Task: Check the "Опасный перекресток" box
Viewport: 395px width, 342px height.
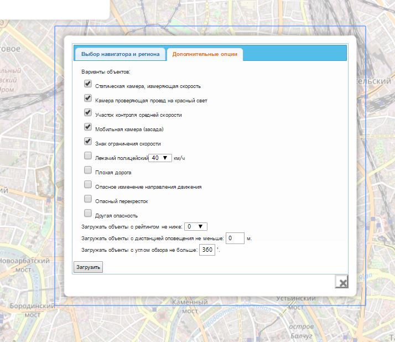Action: click(x=87, y=199)
